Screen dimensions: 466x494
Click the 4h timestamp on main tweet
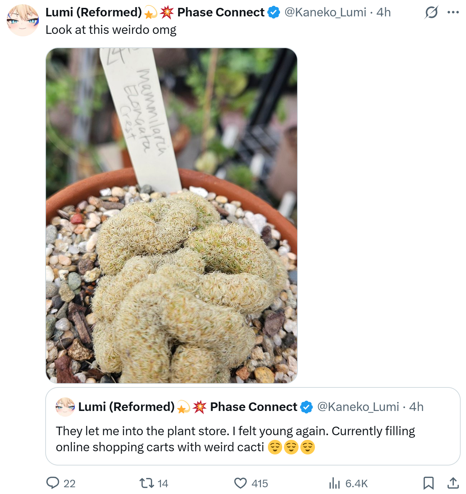(384, 12)
